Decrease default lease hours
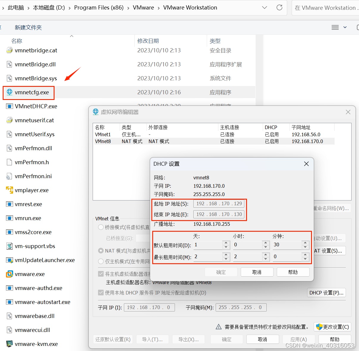Viewport: 359px width, 351px height. pos(266,247)
